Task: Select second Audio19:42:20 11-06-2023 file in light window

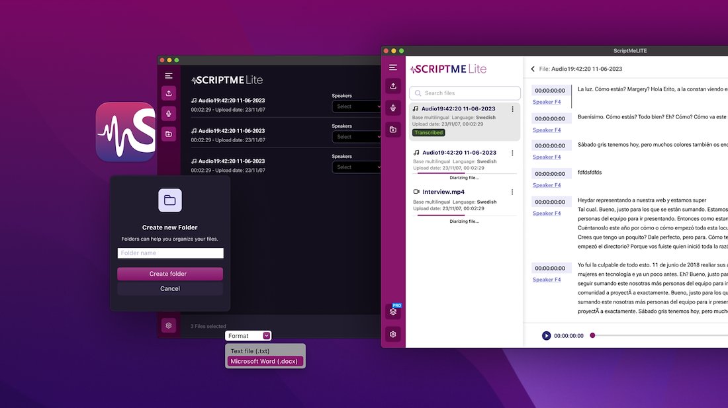Action: point(465,163)
